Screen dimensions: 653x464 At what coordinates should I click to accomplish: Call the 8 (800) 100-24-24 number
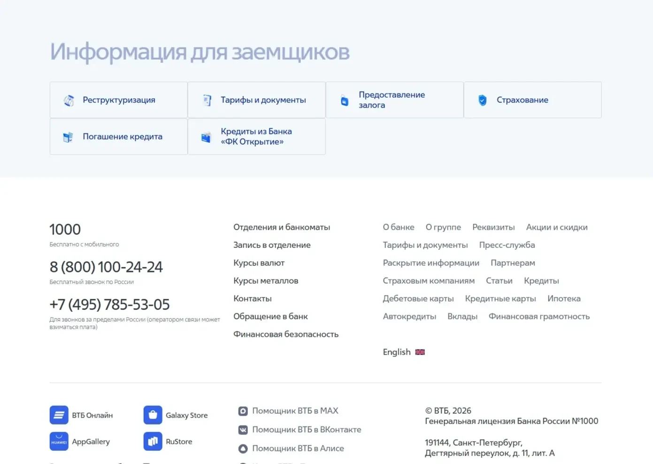click(x=106, y=267)
